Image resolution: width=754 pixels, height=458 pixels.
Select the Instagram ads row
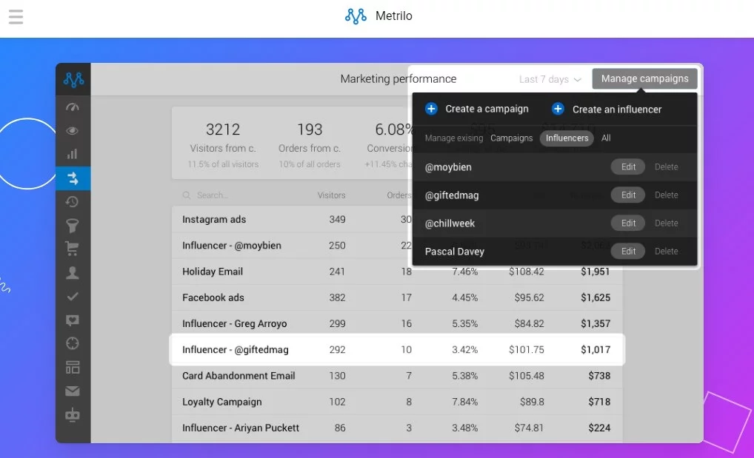[x=293, y=219]
